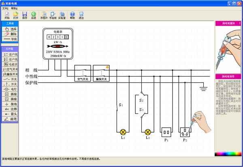Select the 电能表 component in the parts box
243x167 pixels.
point(10,64)
